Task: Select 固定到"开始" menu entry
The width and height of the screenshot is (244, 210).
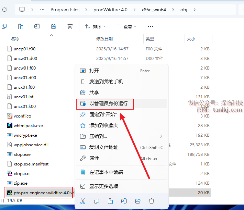Action: tap(121, 114)
